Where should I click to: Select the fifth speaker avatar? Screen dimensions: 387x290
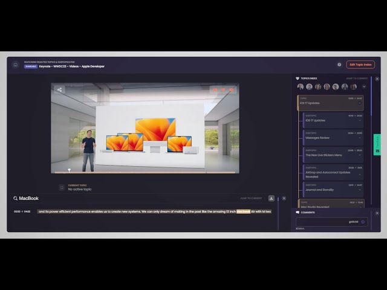336,86
